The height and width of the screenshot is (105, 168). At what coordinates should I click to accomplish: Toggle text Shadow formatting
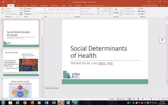[x=43, y=13]
